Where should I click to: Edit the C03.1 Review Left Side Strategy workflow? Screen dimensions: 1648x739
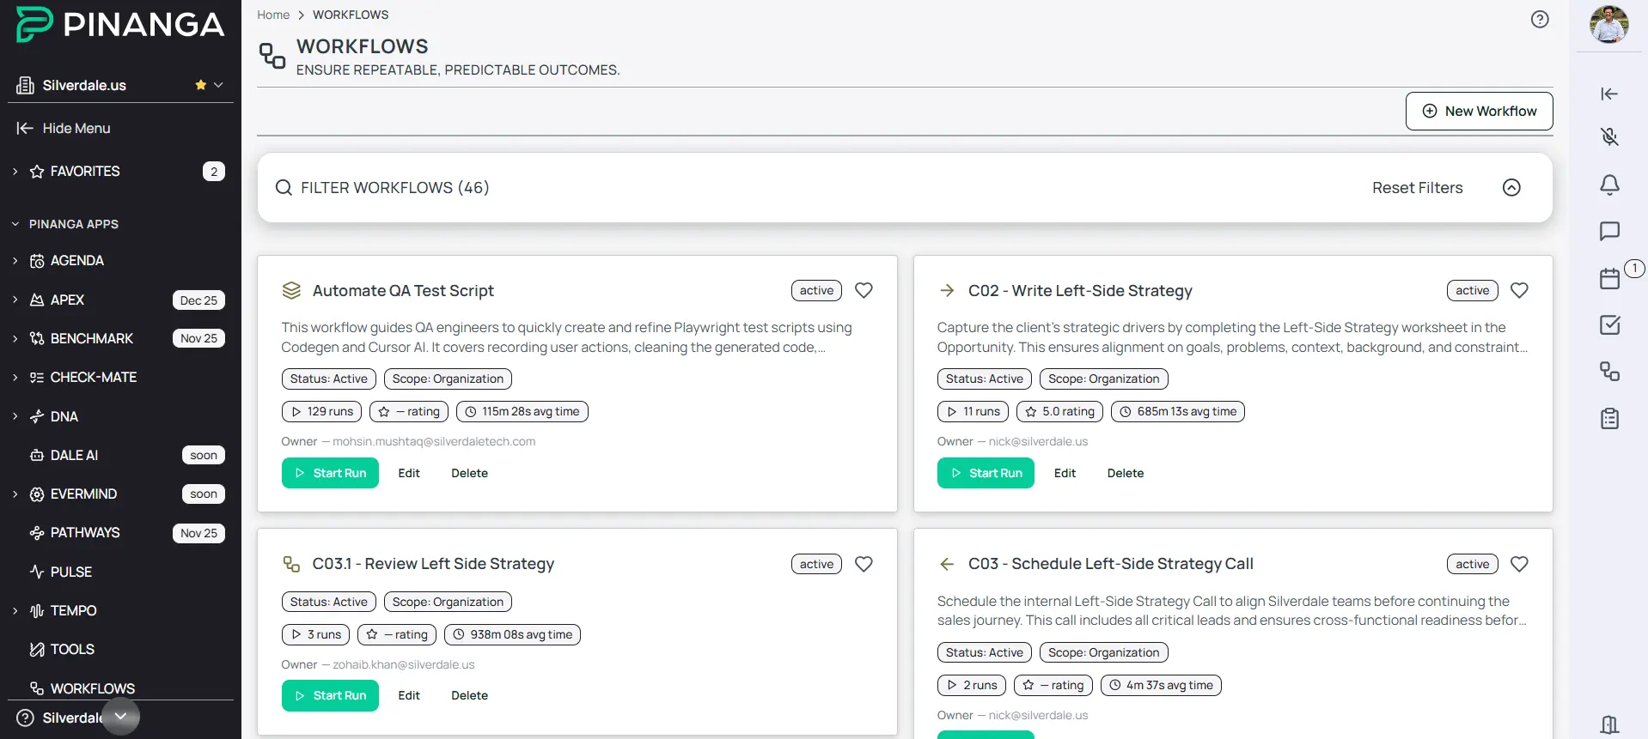pyautogui.click(x=409, y=695)
